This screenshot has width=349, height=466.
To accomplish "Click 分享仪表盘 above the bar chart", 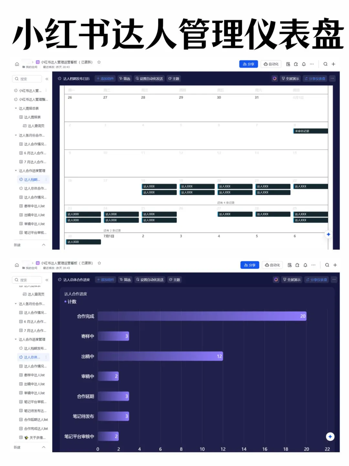I will 317,280.
